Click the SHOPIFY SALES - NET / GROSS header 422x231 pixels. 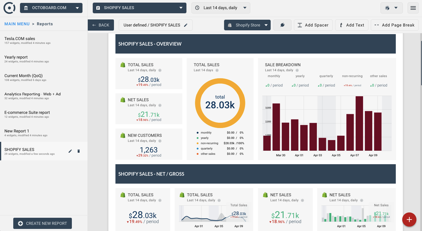click(x=256, y=174)
